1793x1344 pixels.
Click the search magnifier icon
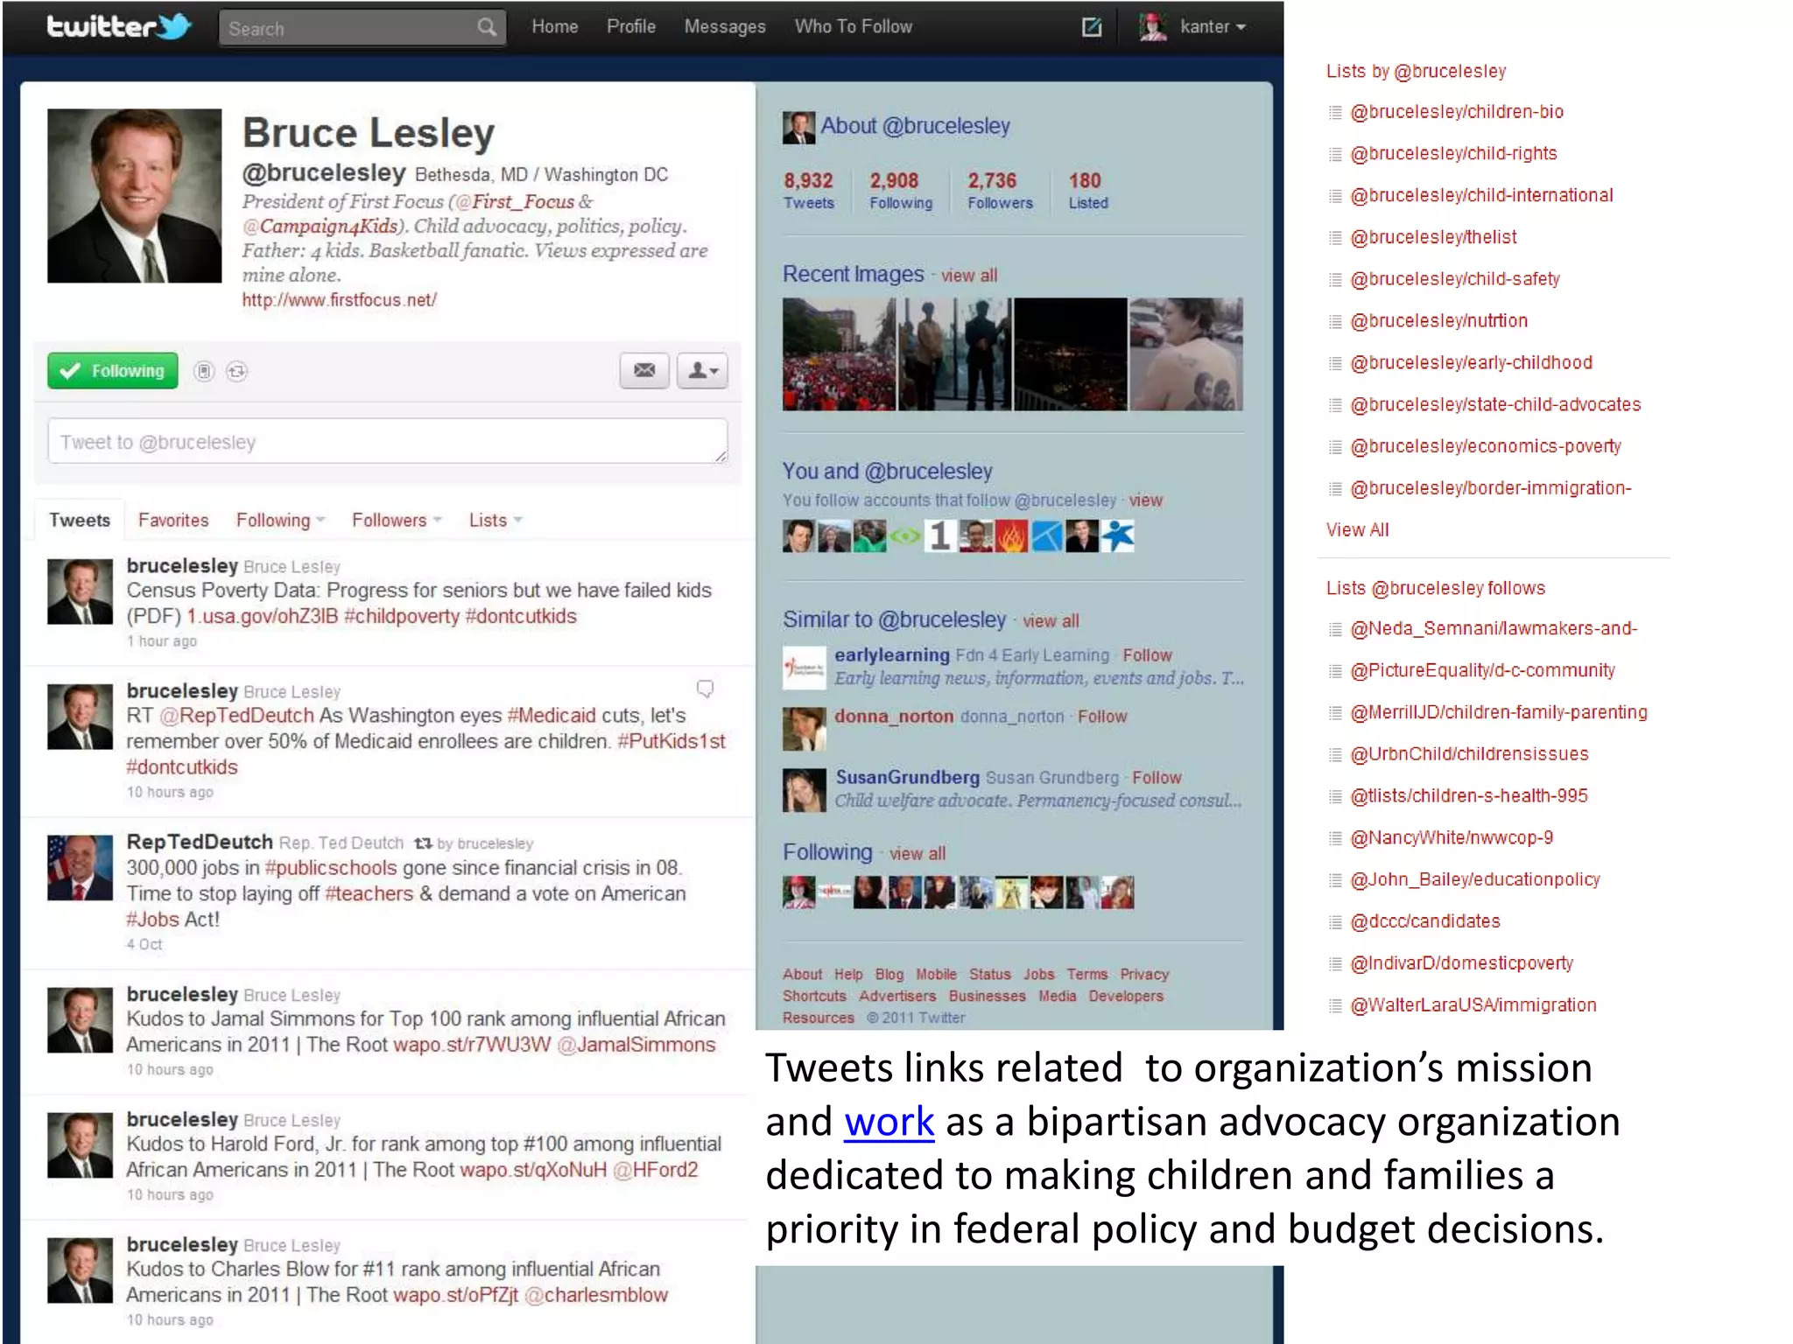[487, 27]
